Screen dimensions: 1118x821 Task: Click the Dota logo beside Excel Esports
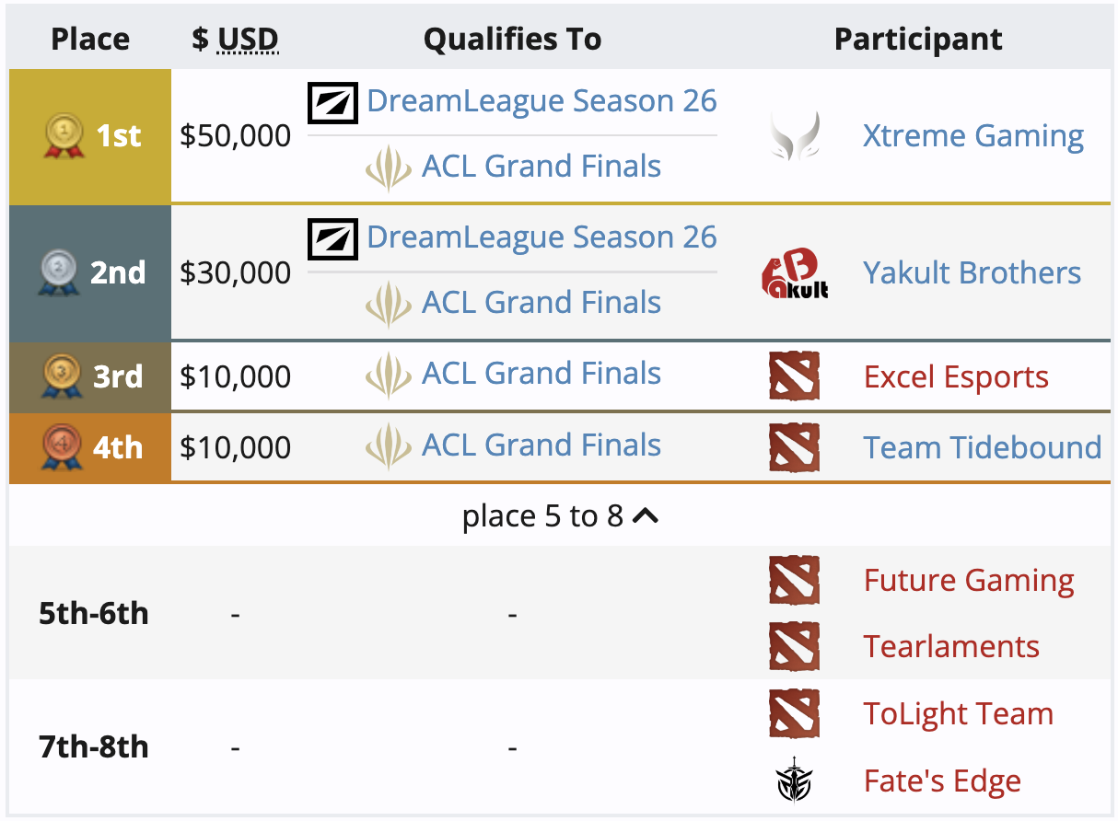coord(794,376)
